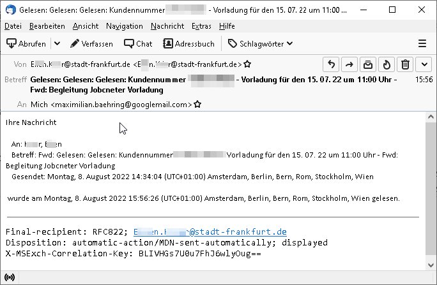Image resolution: width=437 pixels, height=285 pixels.
Task: Toggle star next to recipient maximilian.baehring address
Action: coord(197,105)
